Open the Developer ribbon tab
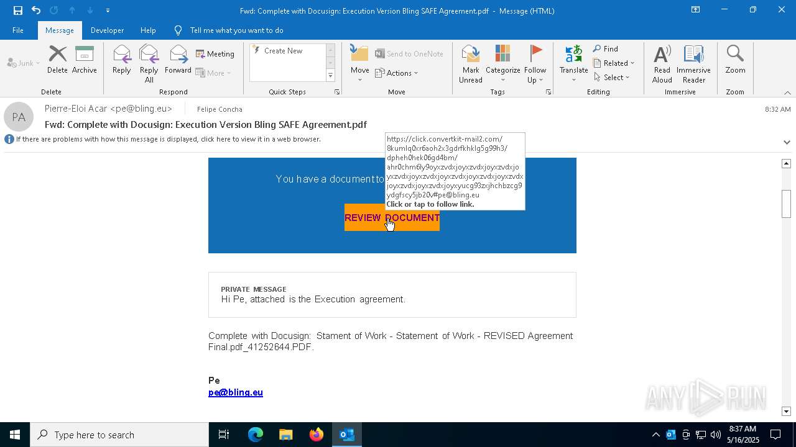796x447 pixels. click(x=107, y=30)
